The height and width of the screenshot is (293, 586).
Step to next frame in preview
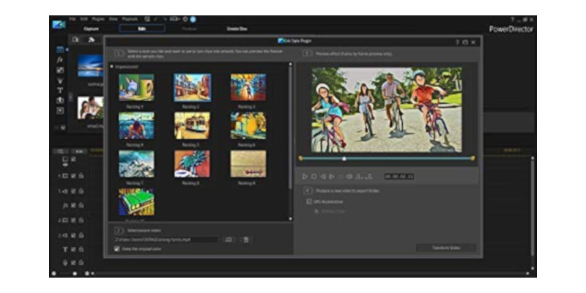click(x=332, y=177)
